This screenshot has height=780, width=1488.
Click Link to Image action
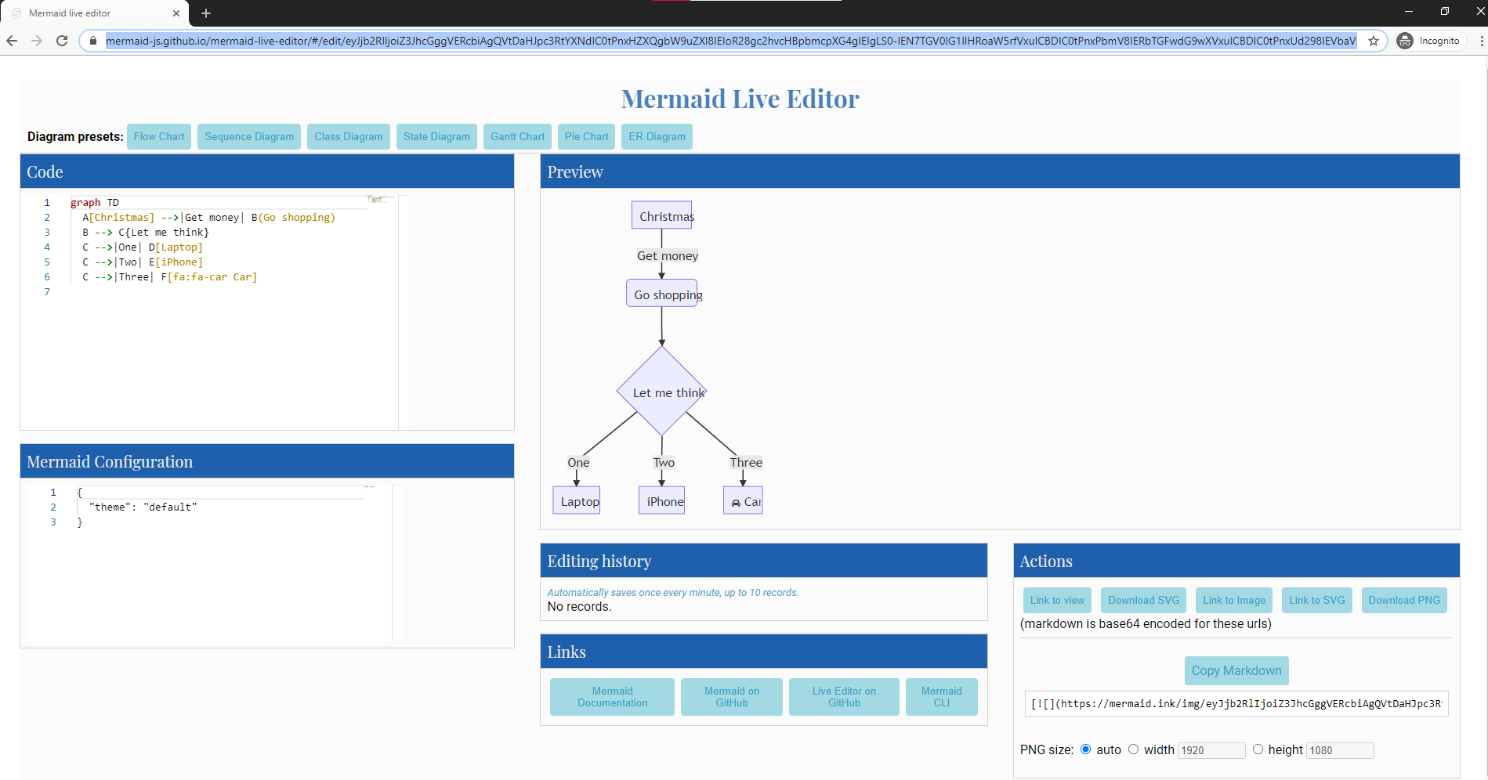[x=1233, y=600]
